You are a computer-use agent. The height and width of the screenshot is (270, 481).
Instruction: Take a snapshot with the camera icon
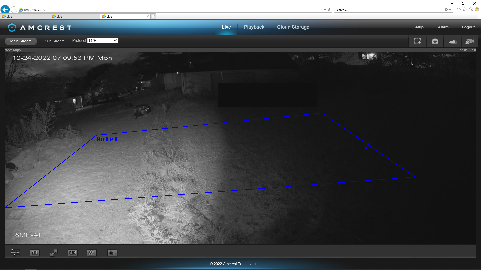[435, 41]
